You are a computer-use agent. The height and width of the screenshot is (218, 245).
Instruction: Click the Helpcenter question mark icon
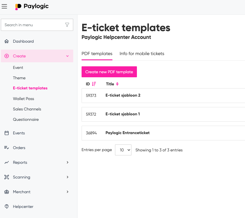[7, 206]
